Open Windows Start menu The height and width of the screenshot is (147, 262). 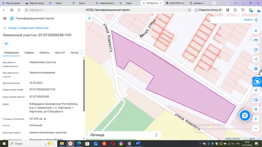4,143
